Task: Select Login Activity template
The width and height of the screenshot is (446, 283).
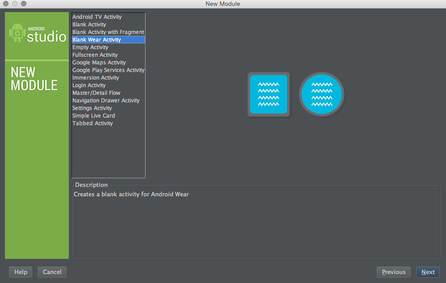Action: [108, 85]
